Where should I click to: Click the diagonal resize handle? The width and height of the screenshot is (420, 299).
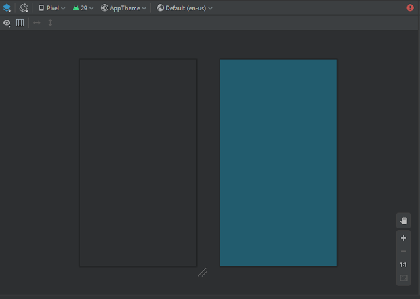click(203, 272)
